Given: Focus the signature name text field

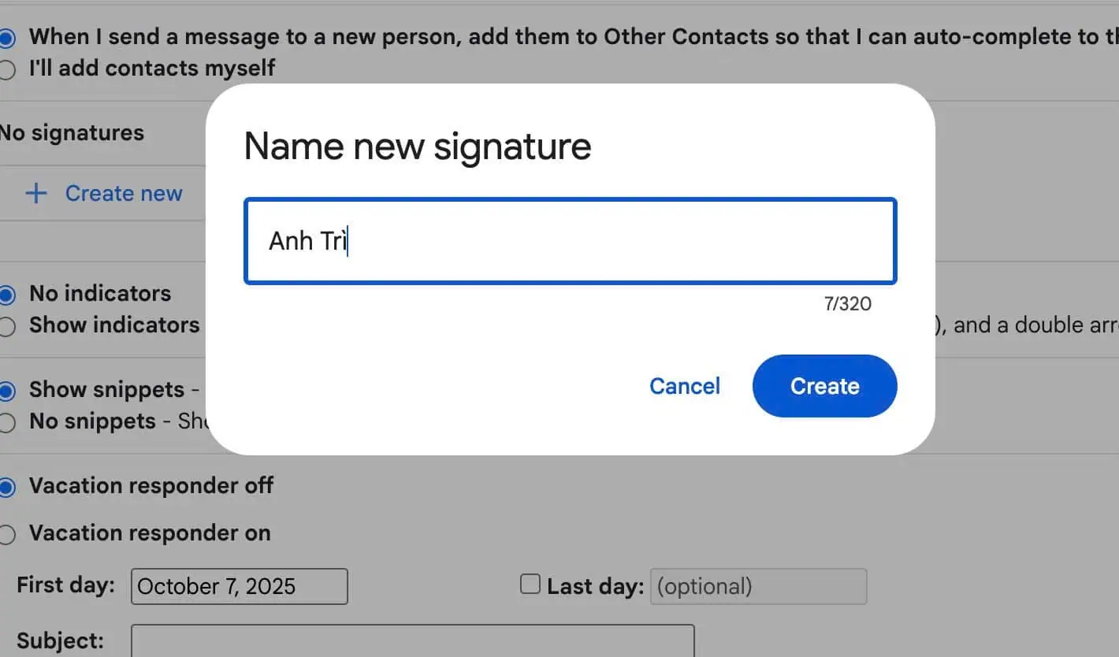Looking at the screenshot, I should [x=570, y=241].
